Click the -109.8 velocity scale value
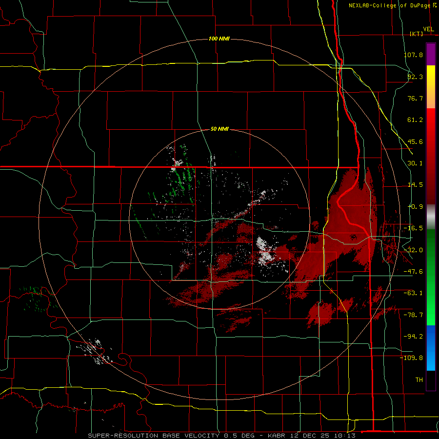The width and height of the screenshot is (439, 439). [412, 358]
